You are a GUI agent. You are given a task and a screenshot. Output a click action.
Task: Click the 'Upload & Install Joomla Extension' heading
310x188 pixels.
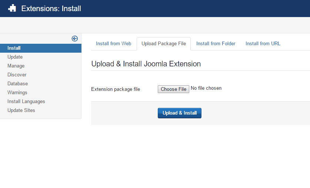click(146, 64)
